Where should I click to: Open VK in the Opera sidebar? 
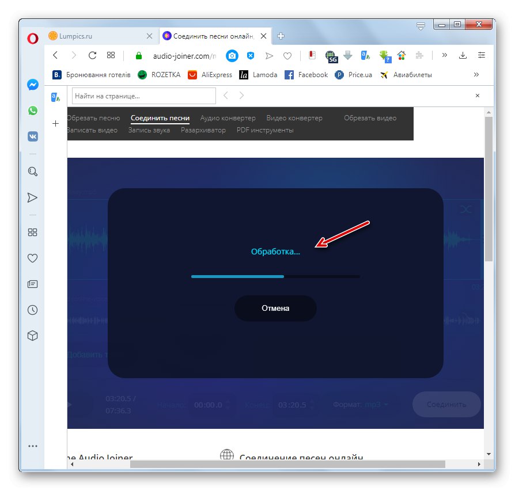(x=32, y=136)
